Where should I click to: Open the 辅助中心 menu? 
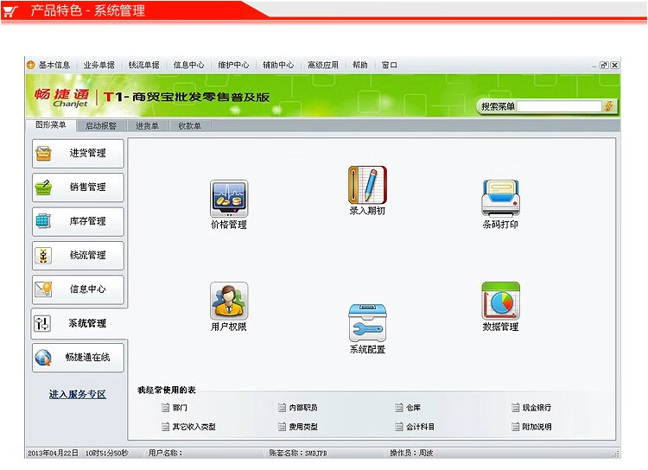click(278, 65)
